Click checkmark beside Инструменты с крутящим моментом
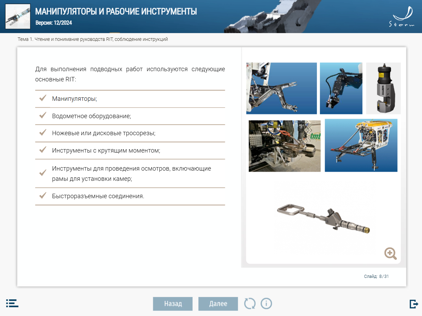 (x=43, y=150)
